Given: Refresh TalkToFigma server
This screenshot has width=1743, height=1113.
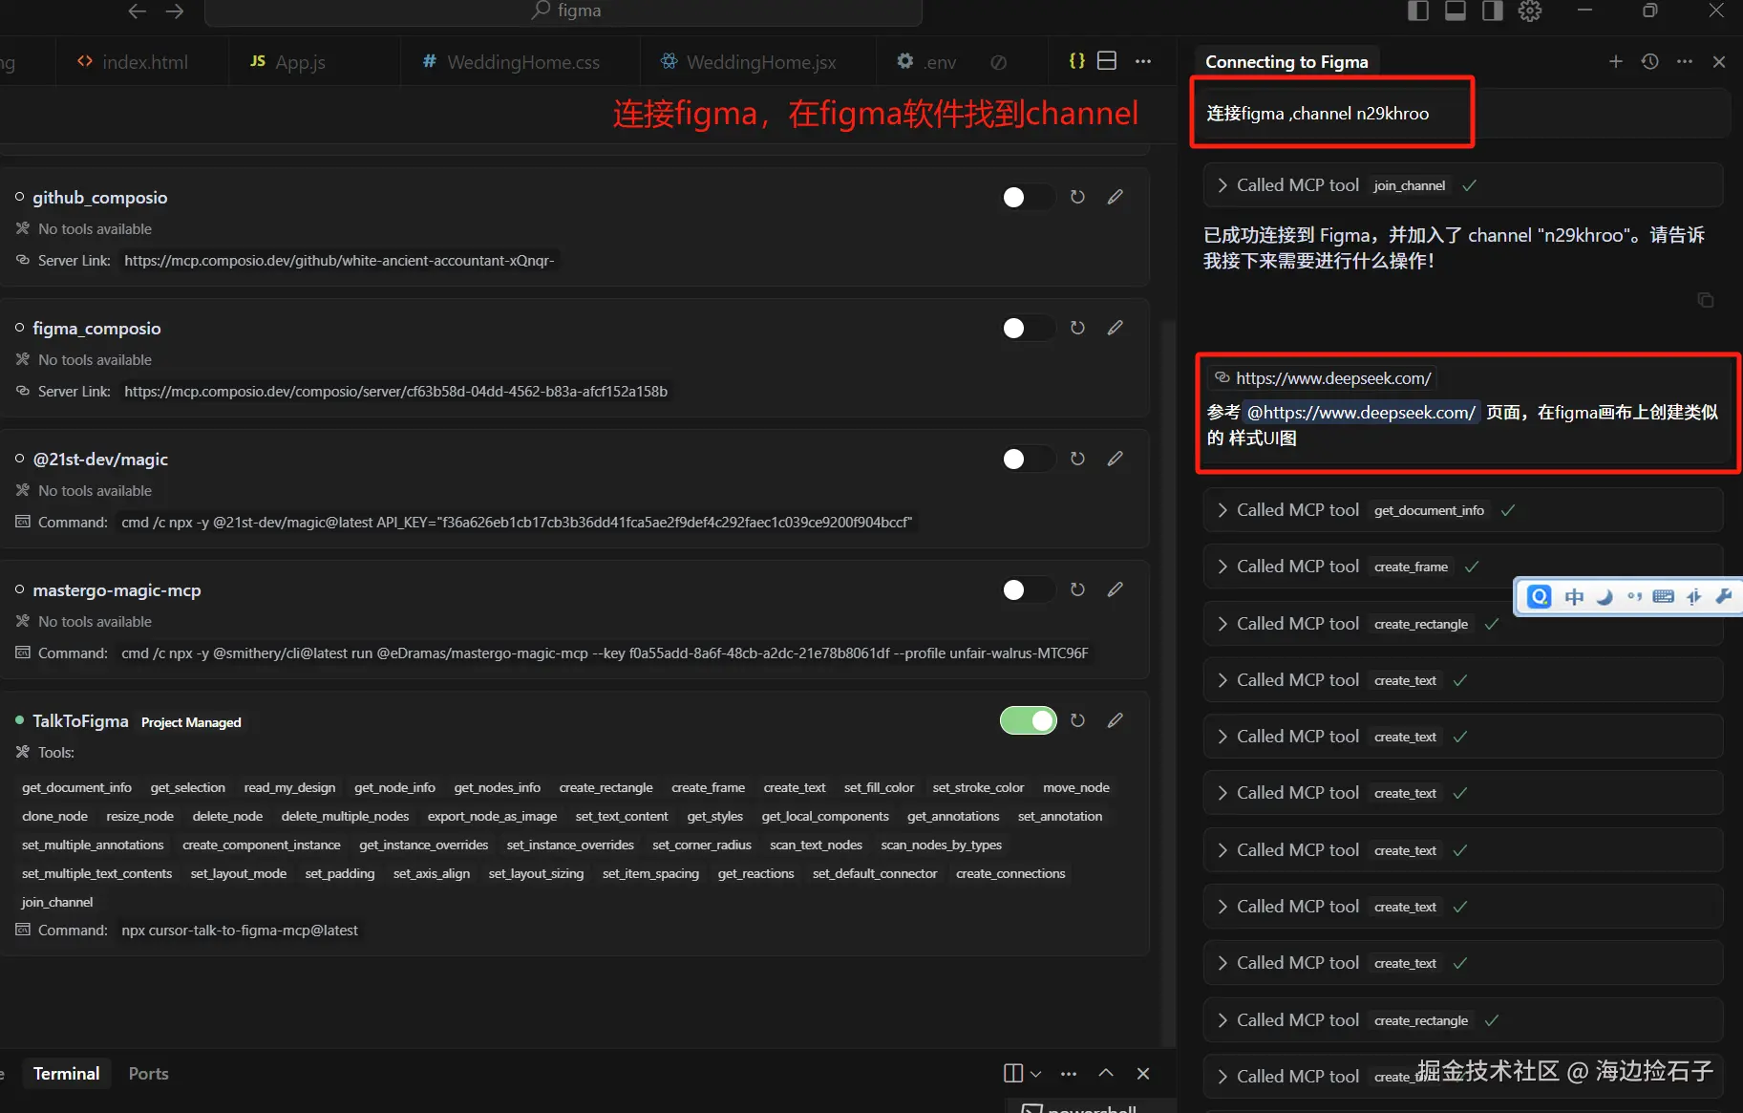Looking at the screenshot, I should click(x=1077, y=720).
